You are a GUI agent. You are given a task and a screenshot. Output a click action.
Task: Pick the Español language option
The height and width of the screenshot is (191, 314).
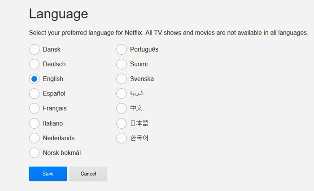click(34, 94)
